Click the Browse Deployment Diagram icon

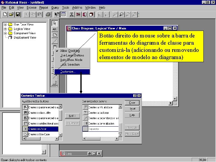pyautogui.click(x=91, y=14)
